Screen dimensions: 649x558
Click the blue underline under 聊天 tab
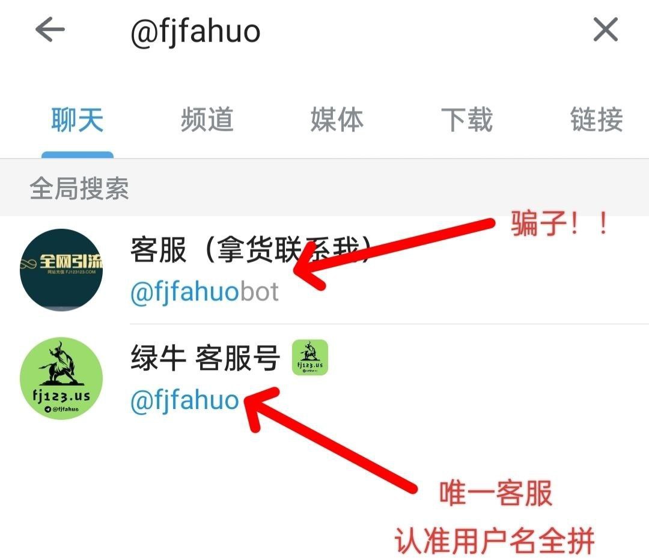pyautogui.click(x=78, y=154)
